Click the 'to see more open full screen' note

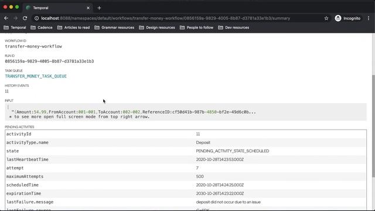80,117
